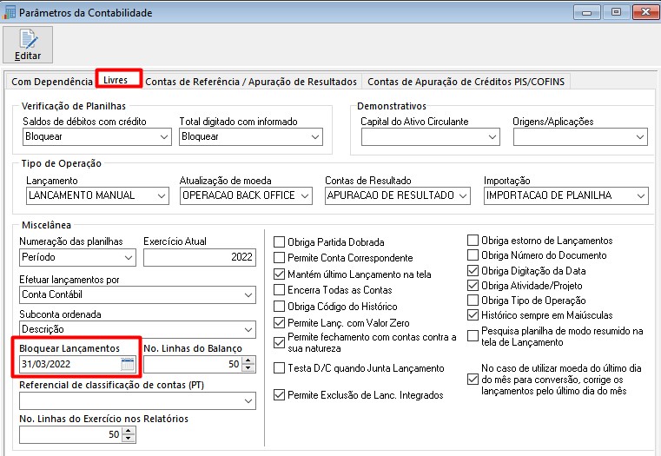Open Contas de Resultado dropdown
This screenshot has height=456, width=661.
coord(462,196)
